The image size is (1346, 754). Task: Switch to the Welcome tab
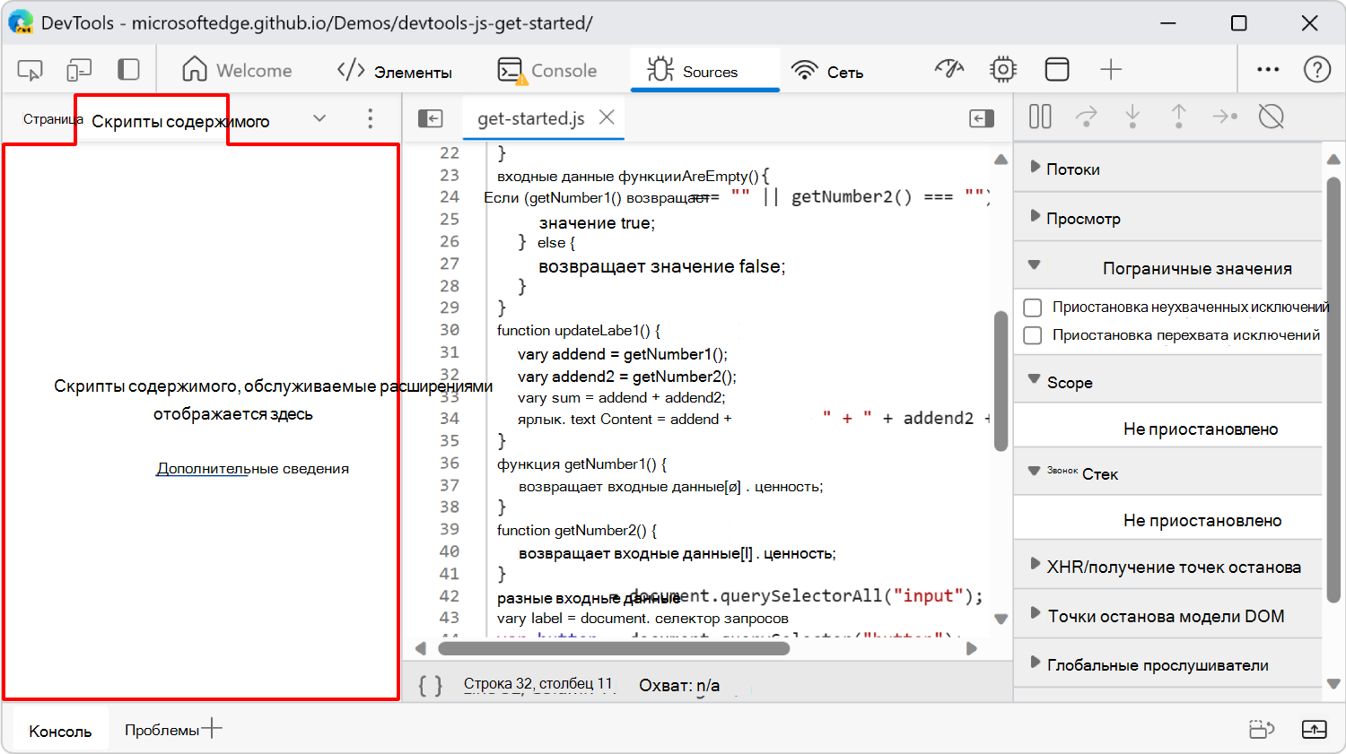tap(237, 70)
